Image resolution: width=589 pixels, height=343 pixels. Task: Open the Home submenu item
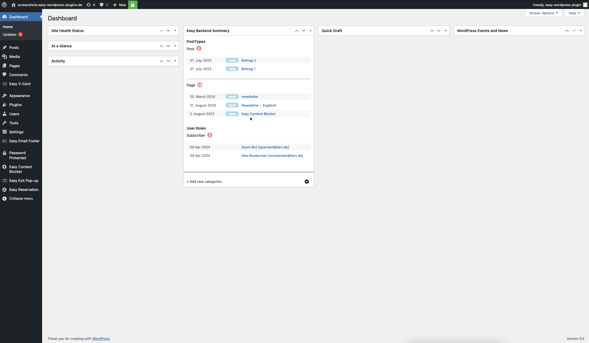click(x=8, y=27)
